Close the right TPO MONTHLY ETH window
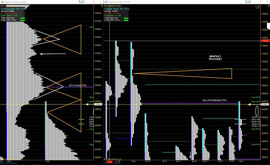 [x=267, y=2]
